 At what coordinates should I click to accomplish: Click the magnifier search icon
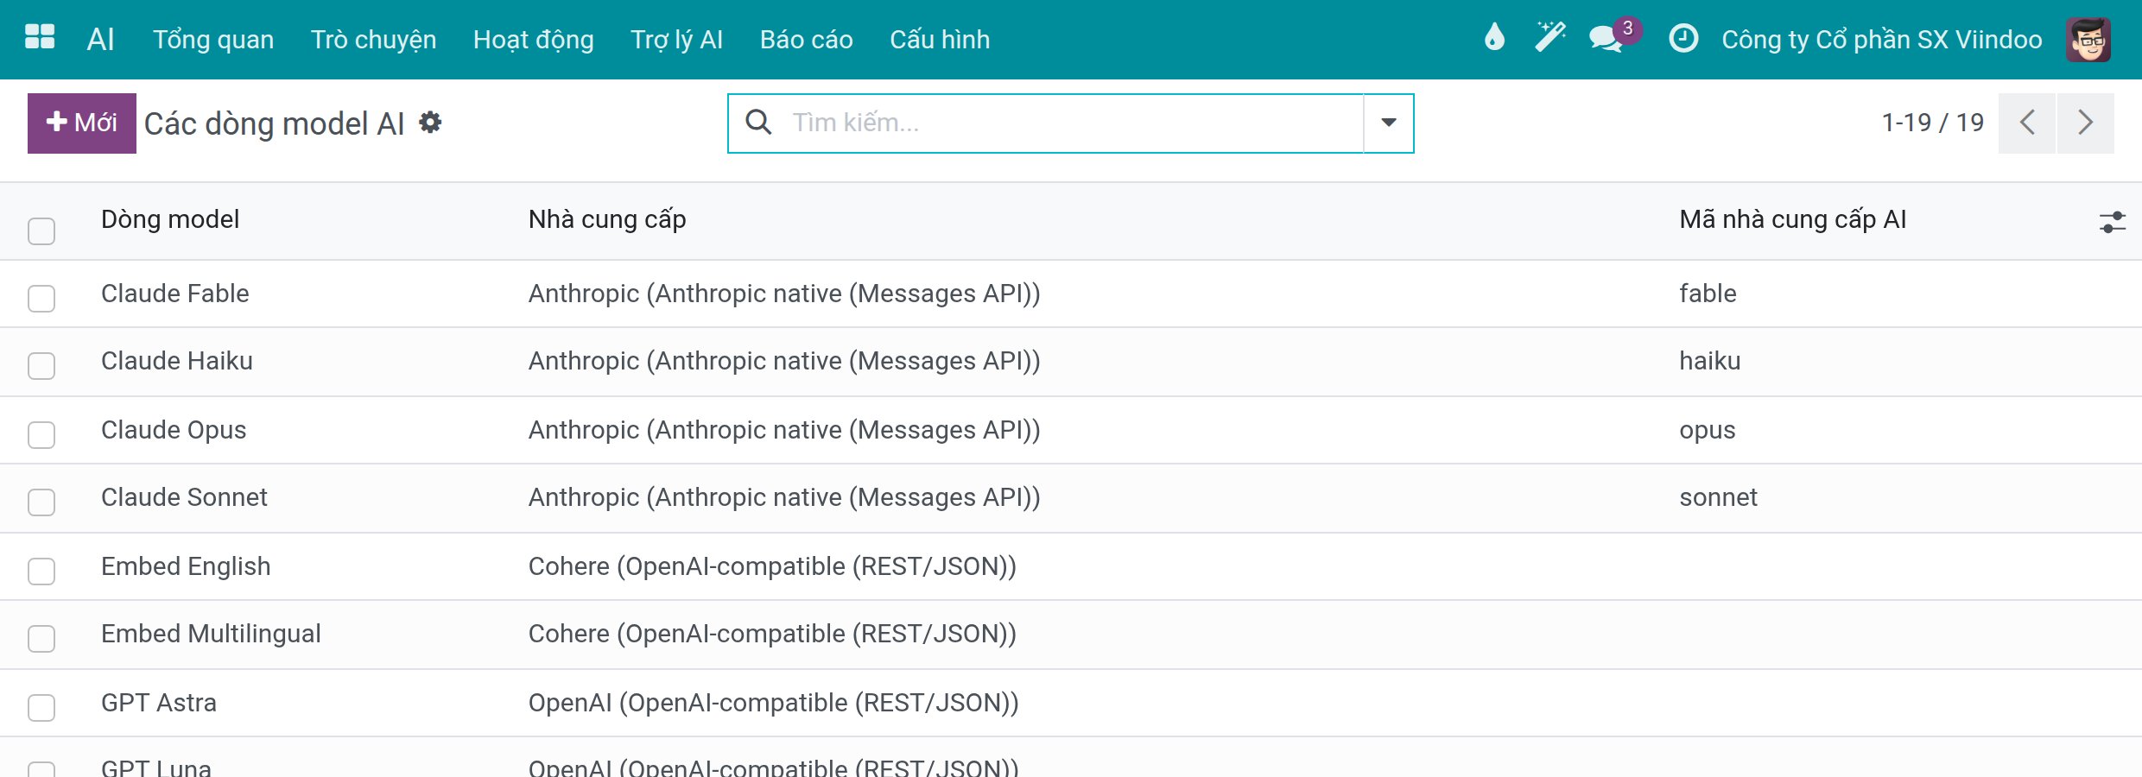pyautogui.click(x=758, y=123)
